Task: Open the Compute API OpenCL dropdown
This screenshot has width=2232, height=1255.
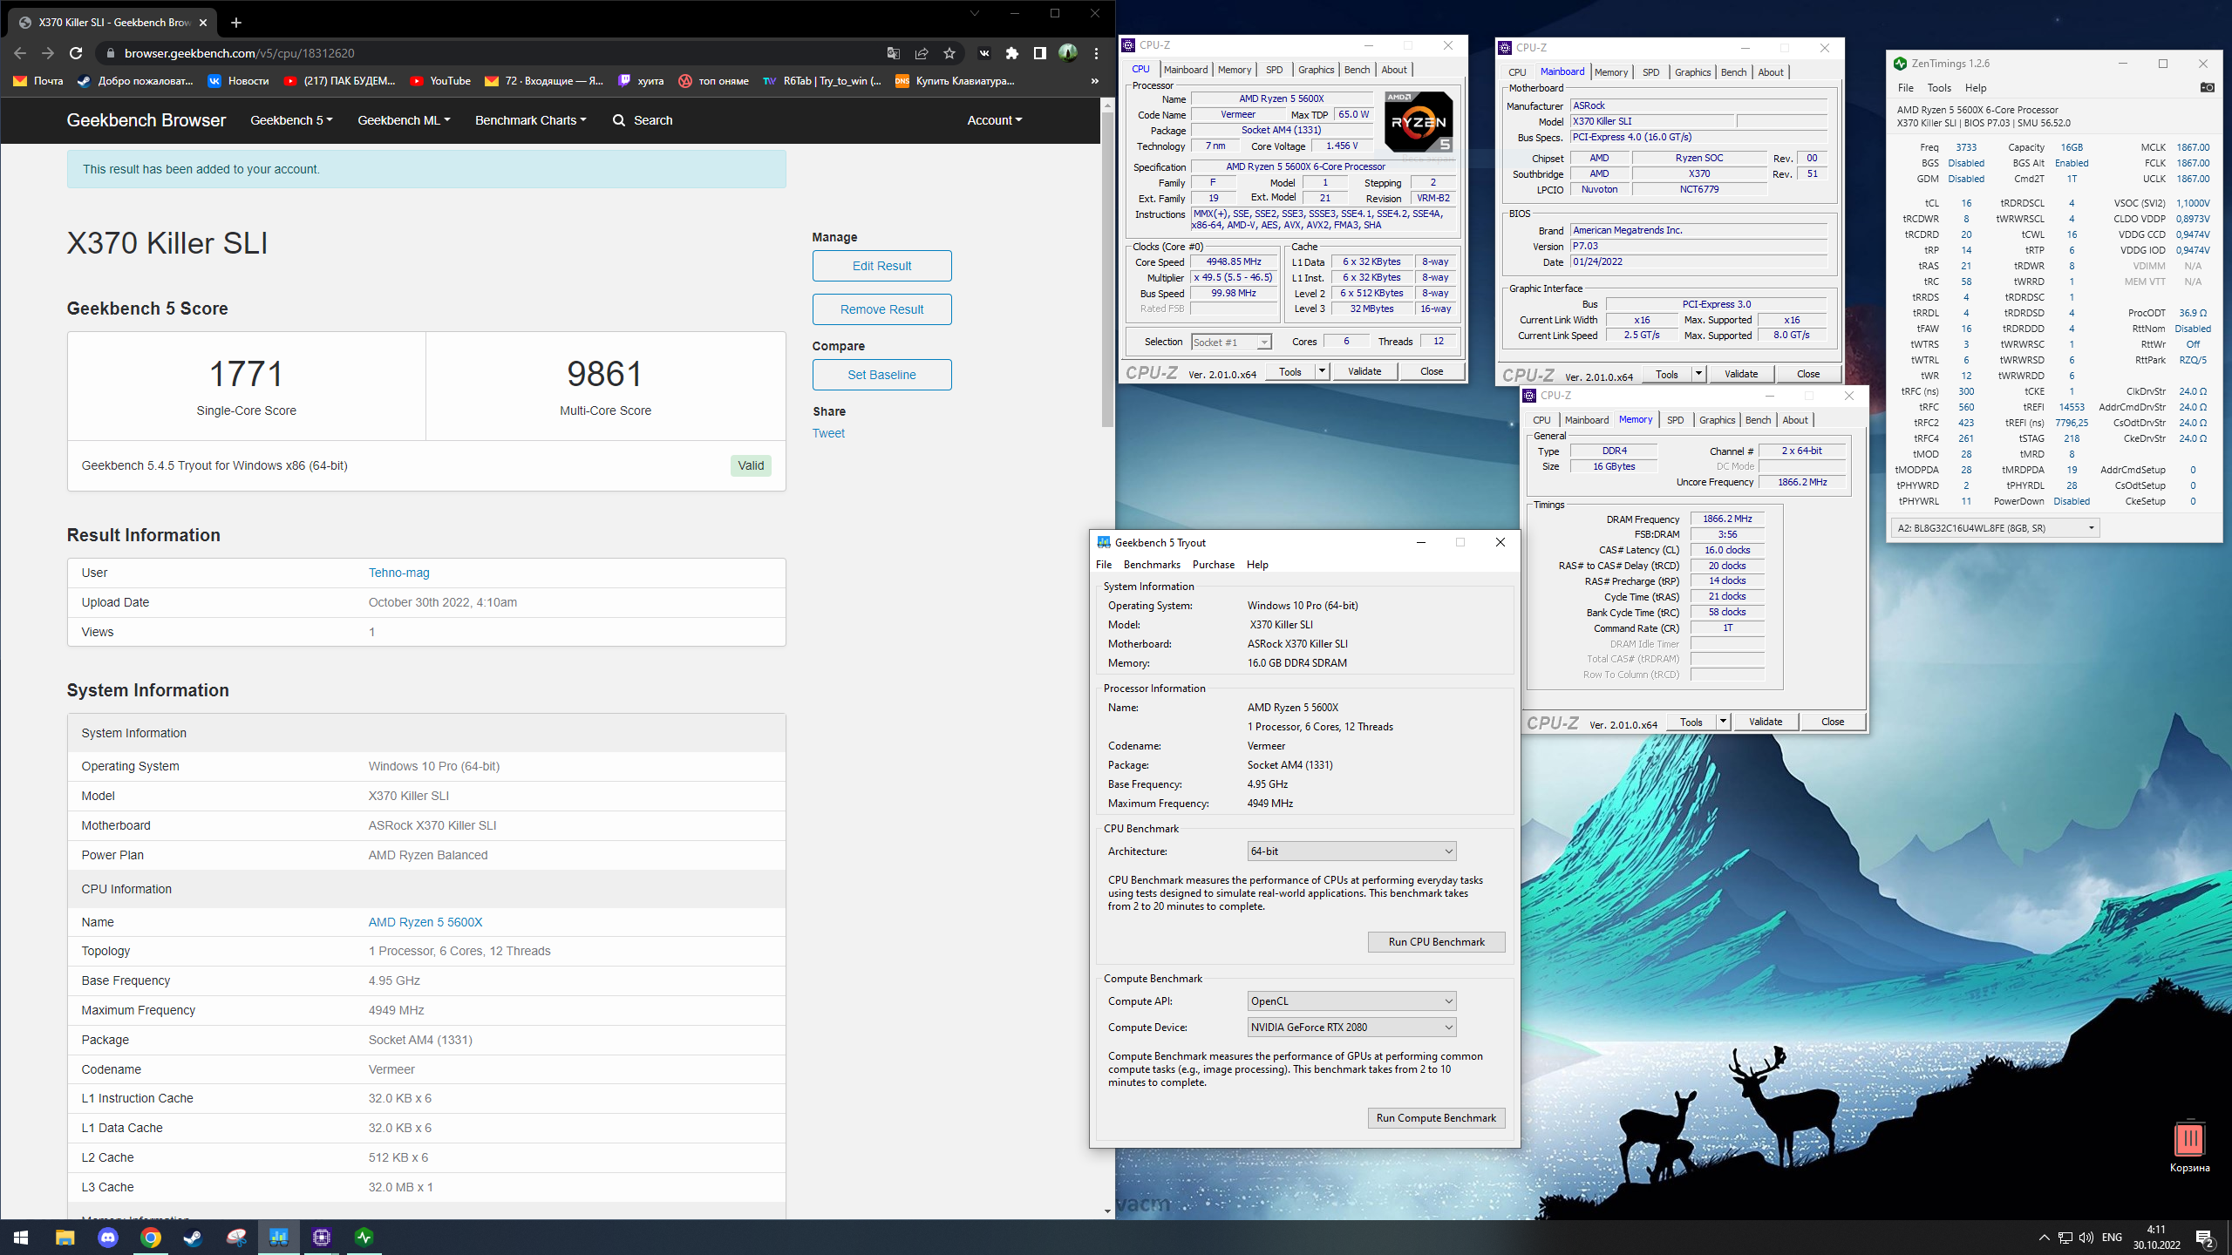Action: pos(1351,1001)
